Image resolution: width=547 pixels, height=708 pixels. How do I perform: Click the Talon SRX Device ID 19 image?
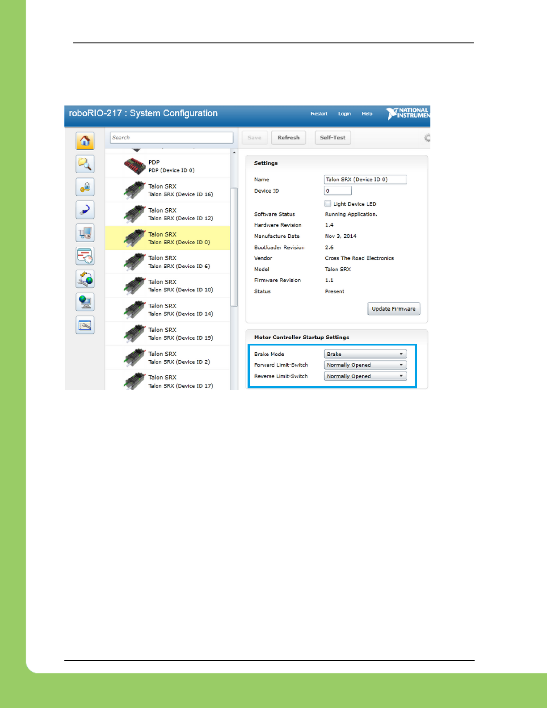135,334
